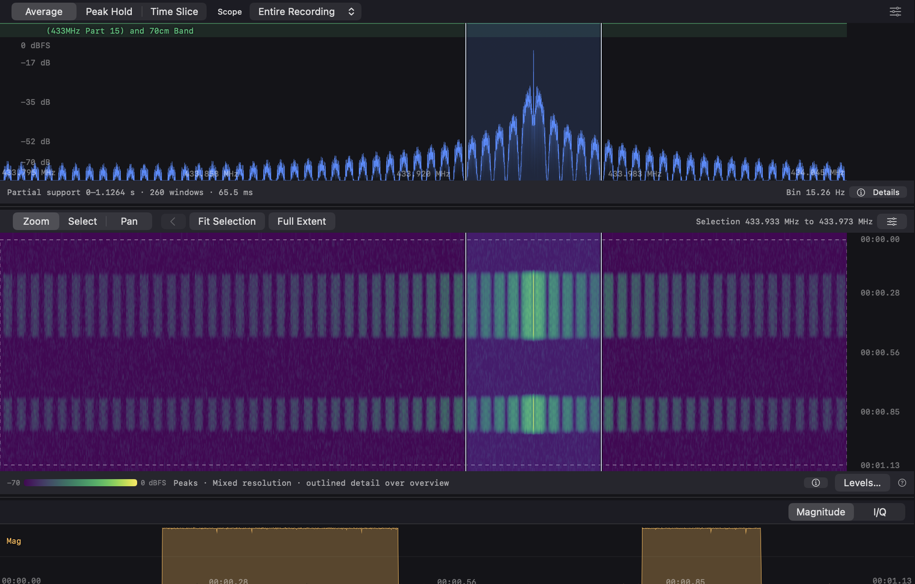Click the 00:00.56 waterfall time label
915x584 pixels.
coord(880,353)
